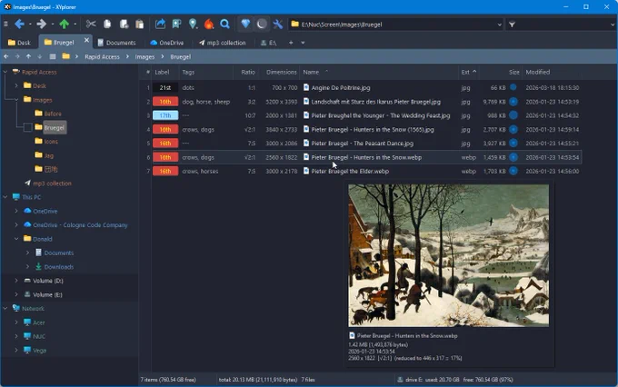Image resolution: width=618 pixels, height=387 pixels.
Task: Click the blue share arrow toolbar icon
Action: (161, 25)
